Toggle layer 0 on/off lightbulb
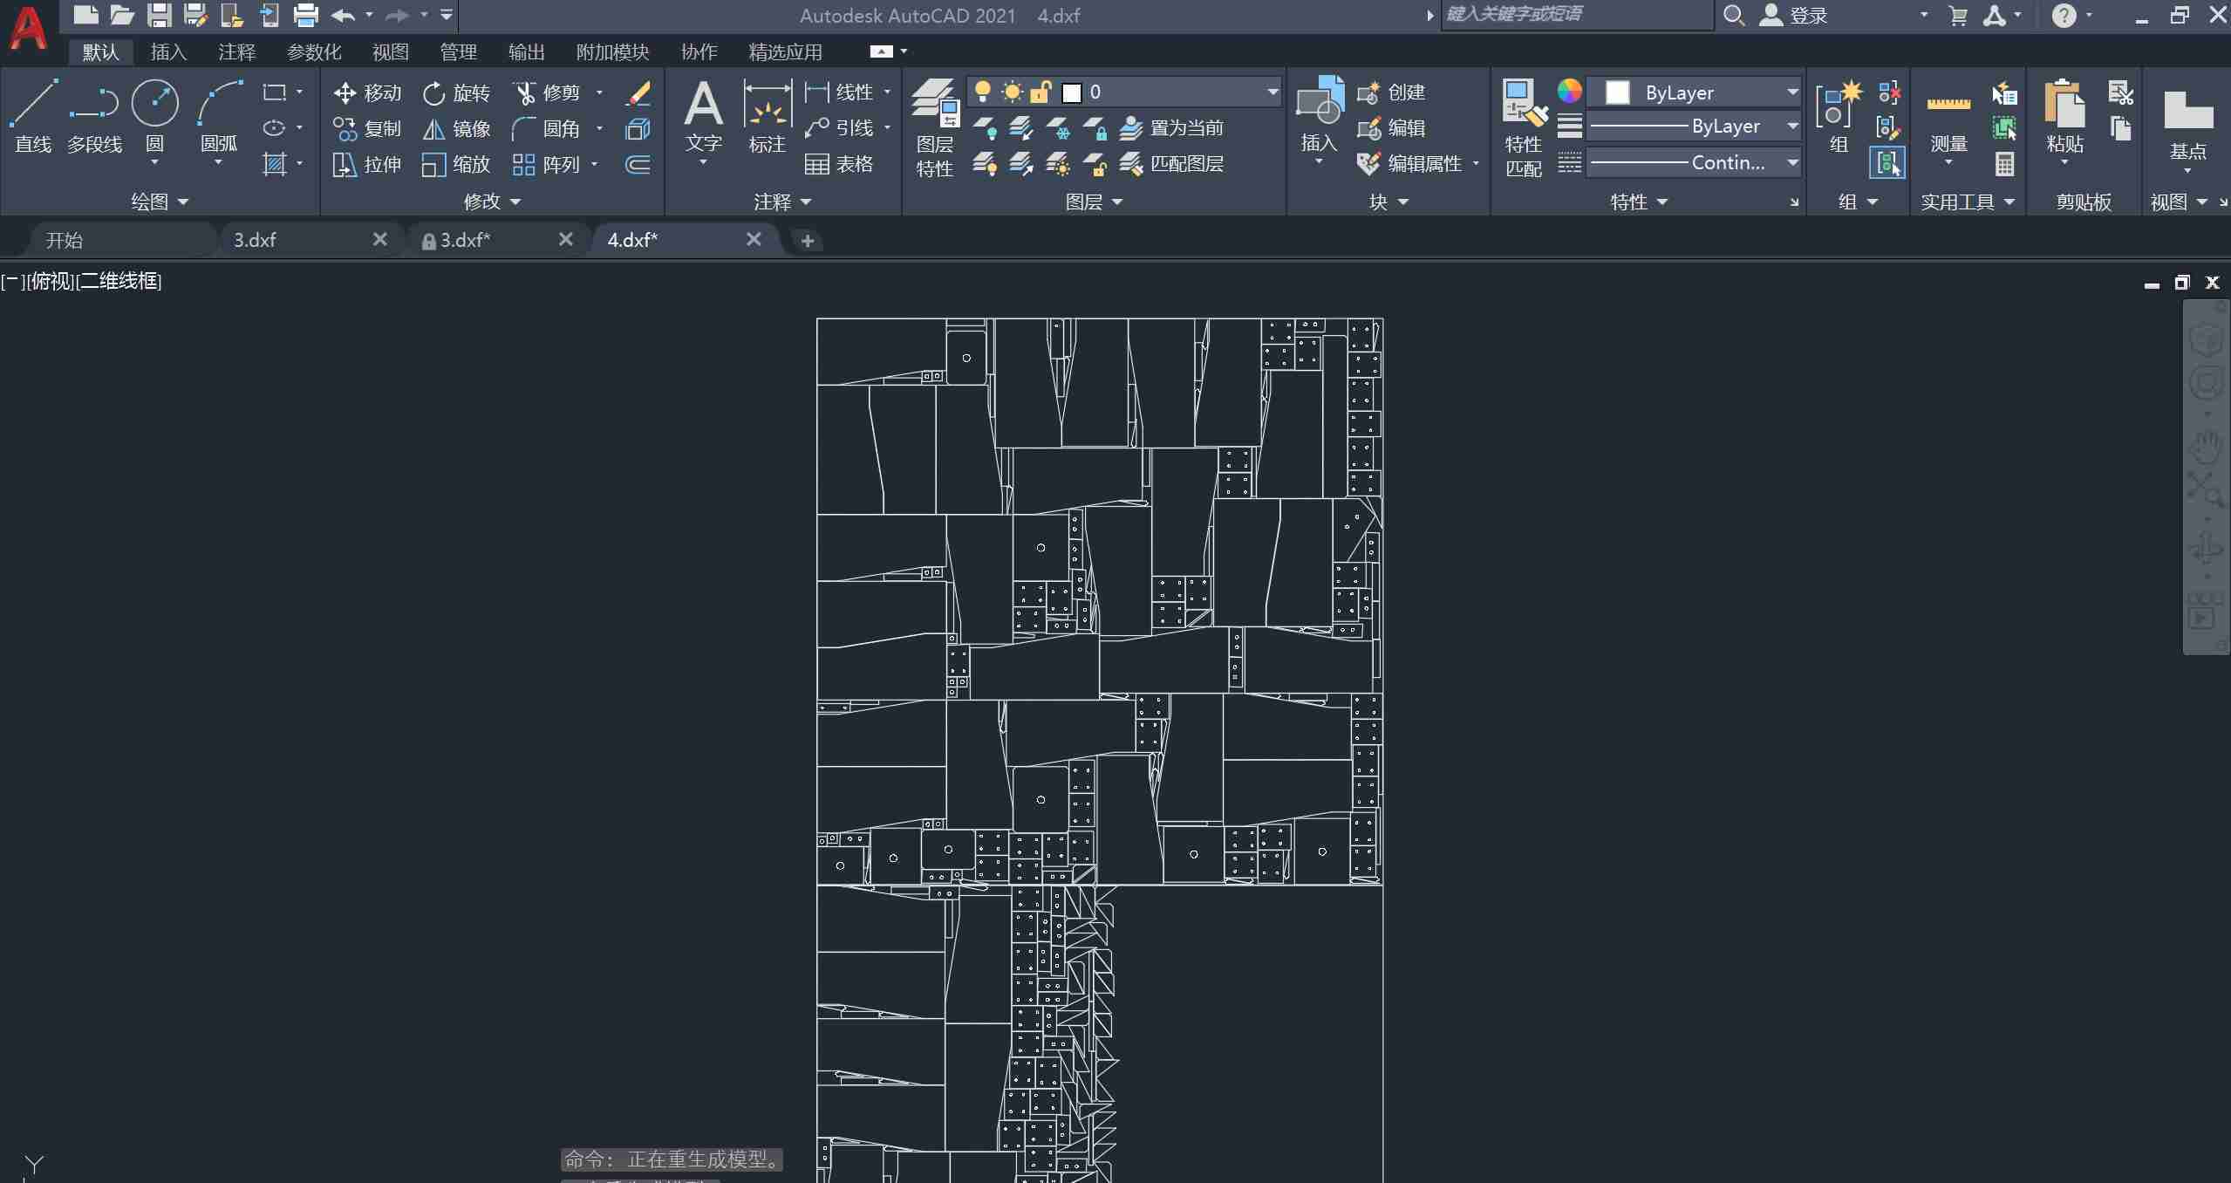The image size is (2231, 1183). coord(983,92)
